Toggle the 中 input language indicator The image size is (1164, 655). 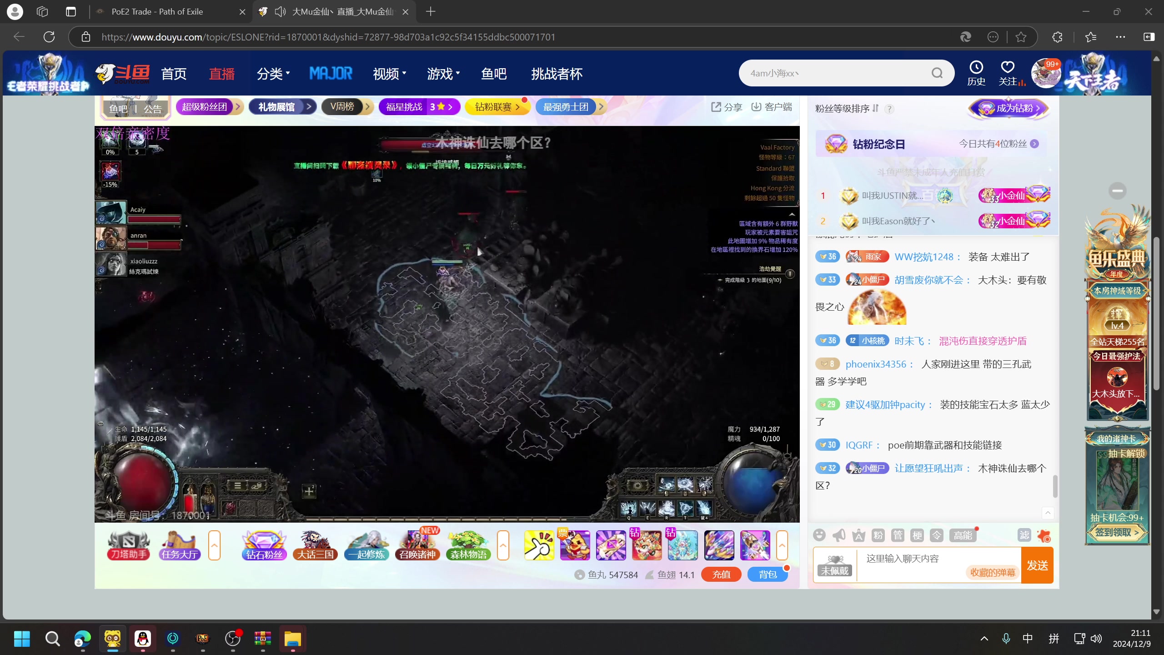pyautogui.click(x=1027, y=639)
